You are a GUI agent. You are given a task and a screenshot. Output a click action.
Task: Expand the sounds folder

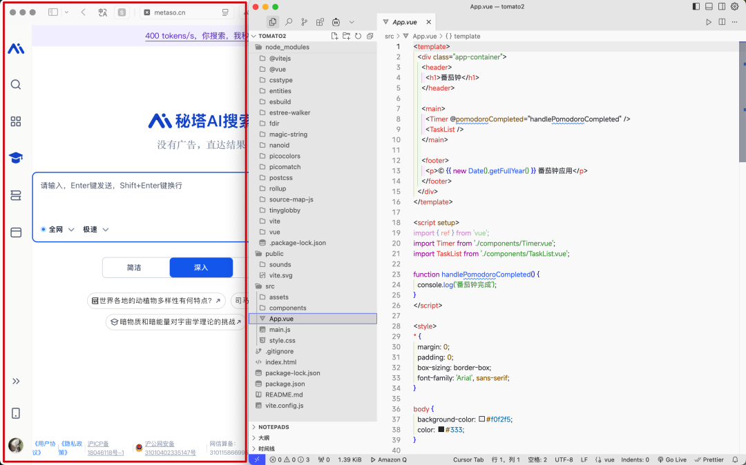(x=313, y=264)
